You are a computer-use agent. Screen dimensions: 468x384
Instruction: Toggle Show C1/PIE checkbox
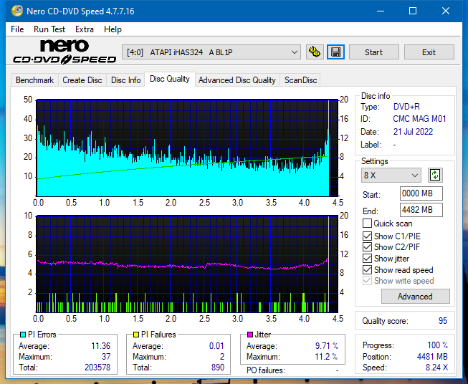[x=367, y=236]
